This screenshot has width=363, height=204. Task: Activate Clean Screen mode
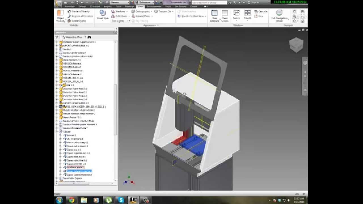pos(225,16)
